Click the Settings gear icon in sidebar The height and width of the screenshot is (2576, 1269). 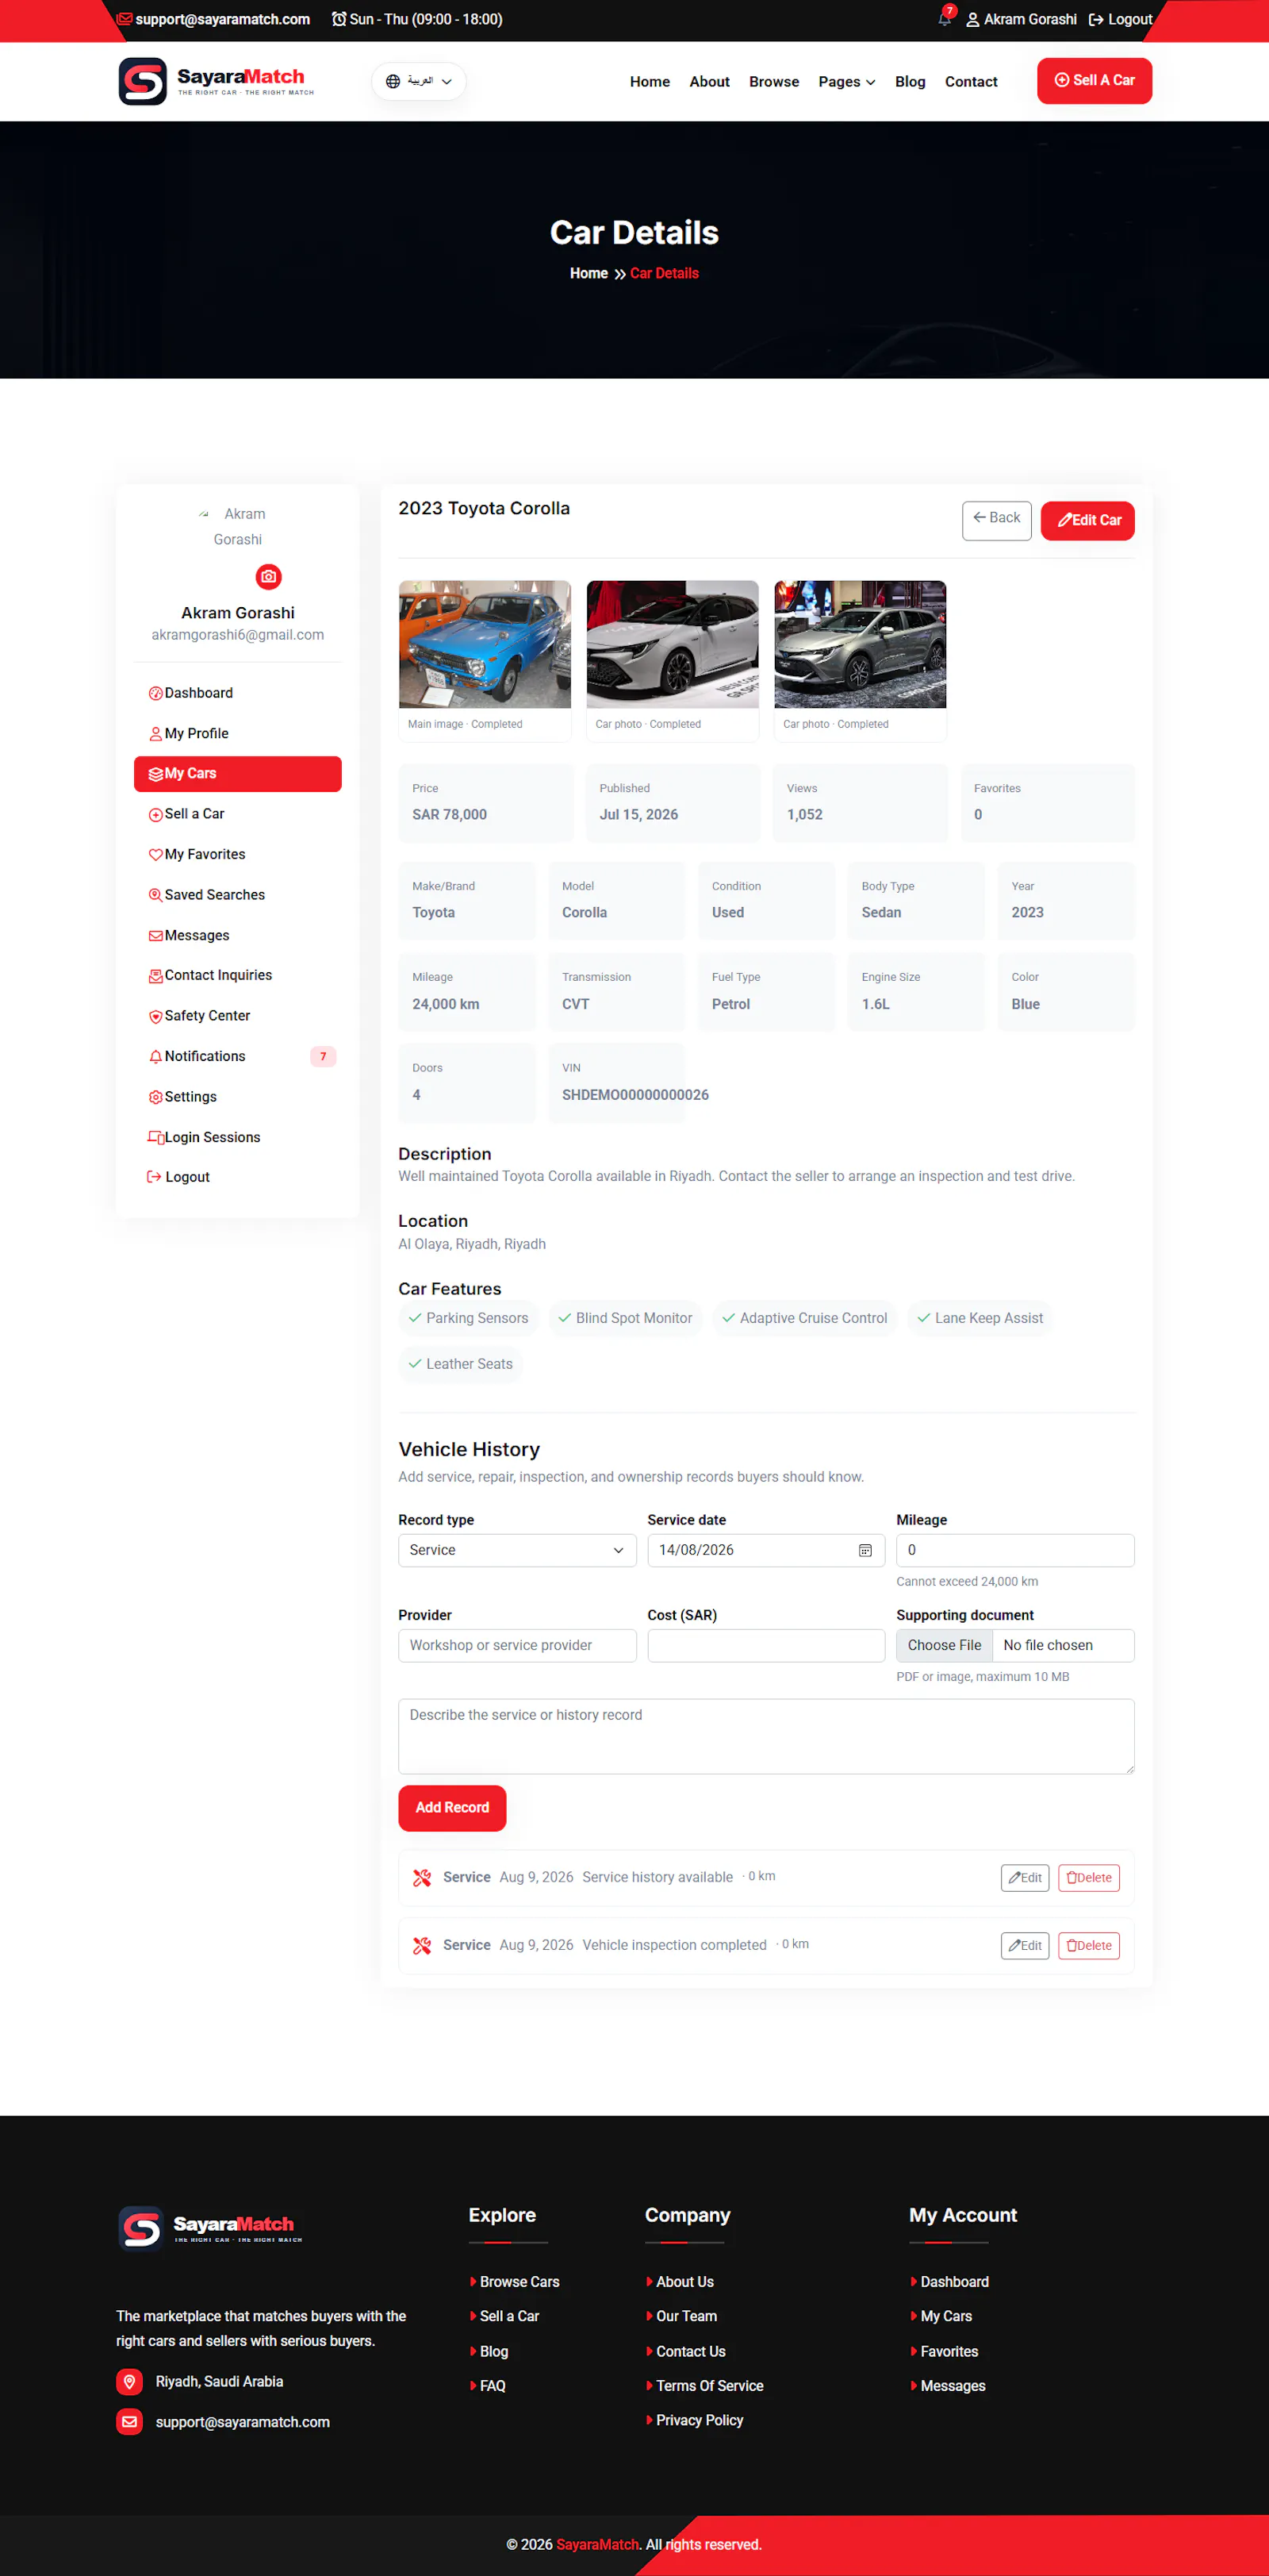pos(155,1097)
